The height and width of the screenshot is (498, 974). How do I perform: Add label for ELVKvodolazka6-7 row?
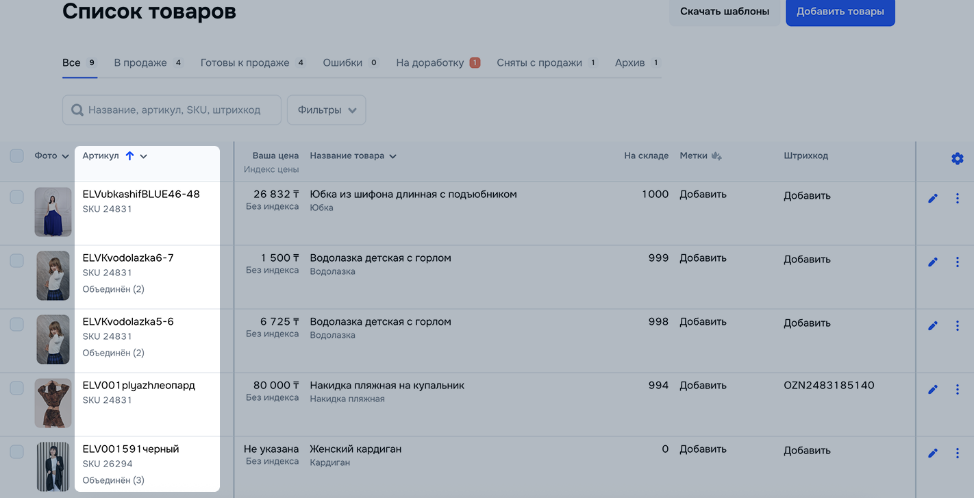[703, 258]
